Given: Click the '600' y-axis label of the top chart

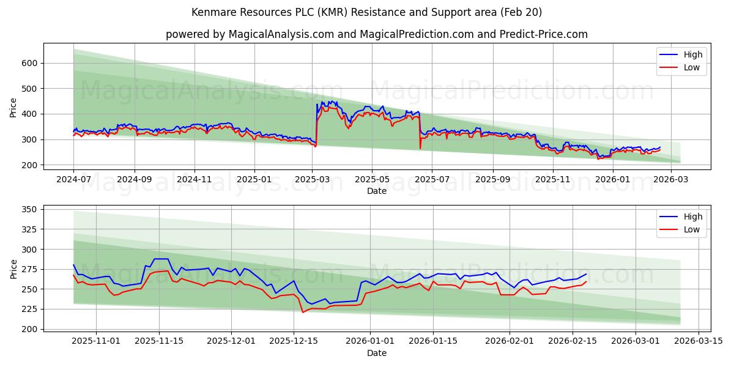Looking at the screenshot, I should (x=30, y=63).
